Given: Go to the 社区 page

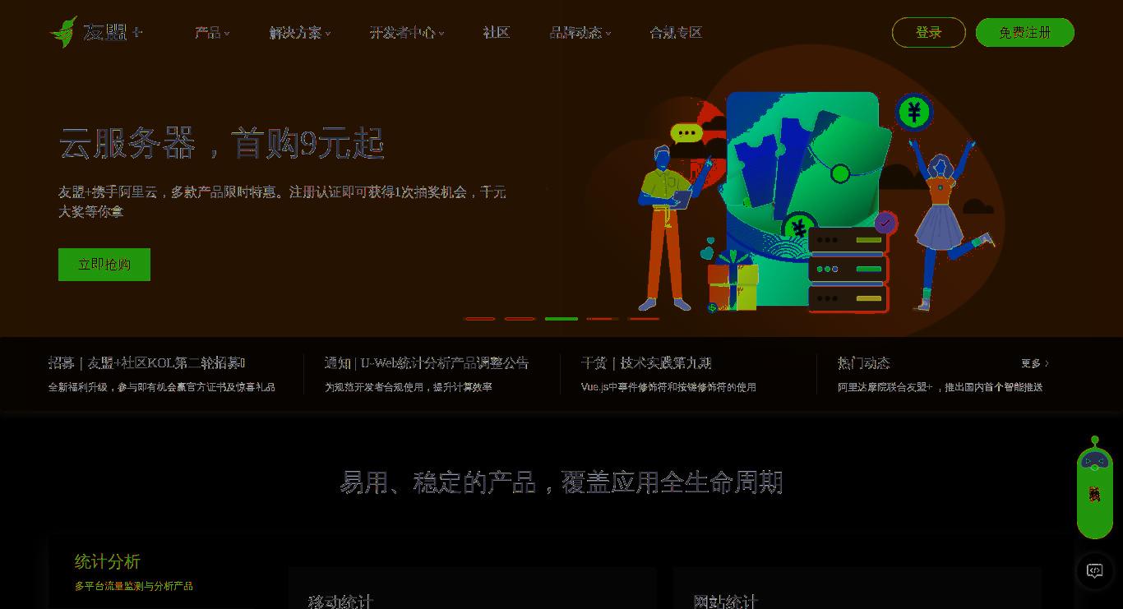Looking at the screenshot, I should pos(497,33).
